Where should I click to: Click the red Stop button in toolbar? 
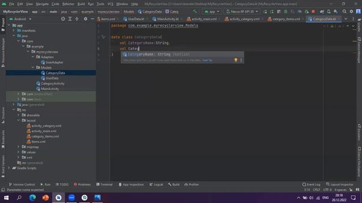coord(313,11)
